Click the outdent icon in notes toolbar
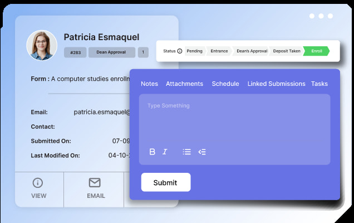The height and width of the screenshot is (223, 354). 202,152
